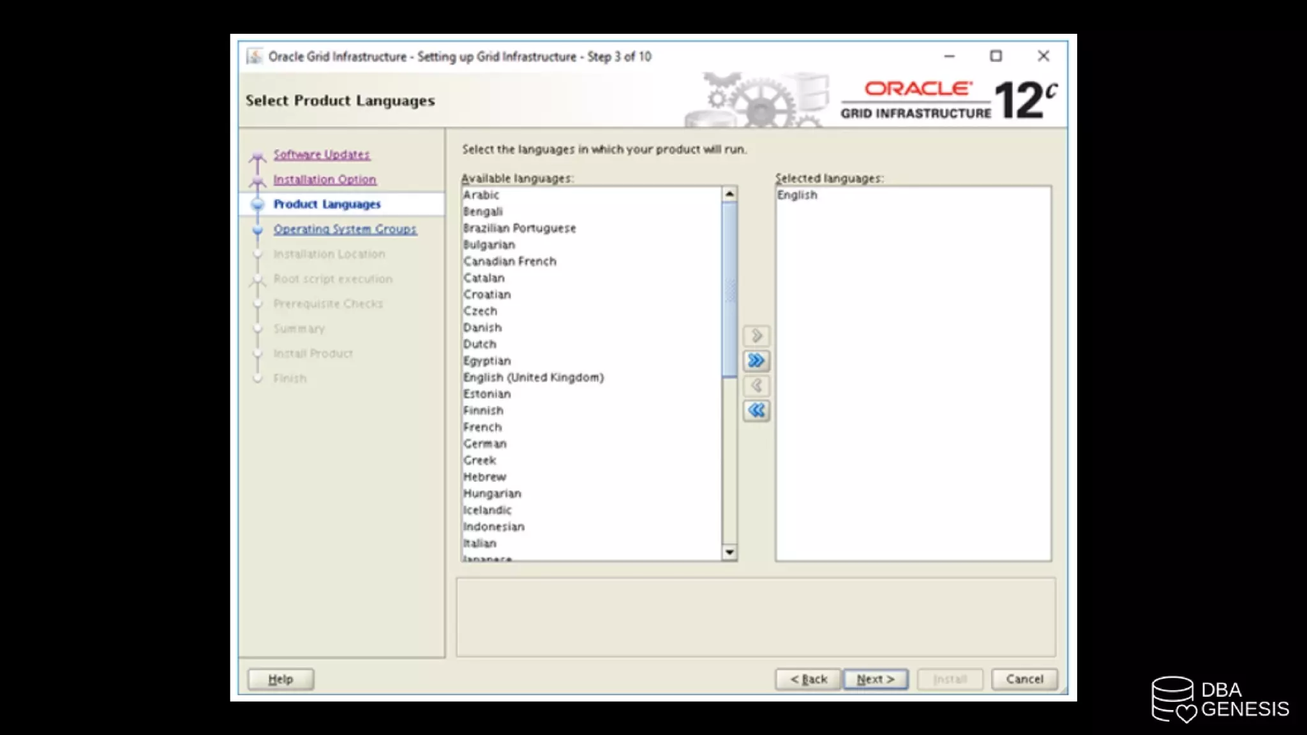Click the Product Languages step bullet icon
The image size is (1307, 735).
click(258, 204)
